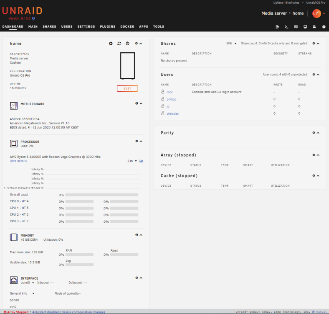Open user philipp link
The height and width of the screenshot is (314, 329).
pyautogui.click(x=172, y=99)
